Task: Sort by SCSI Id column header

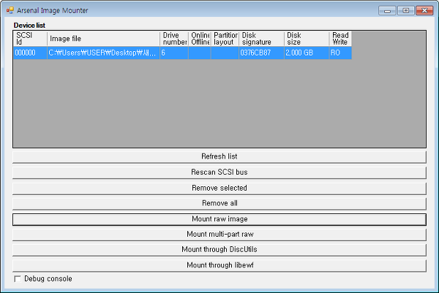Action: (30, 39)
